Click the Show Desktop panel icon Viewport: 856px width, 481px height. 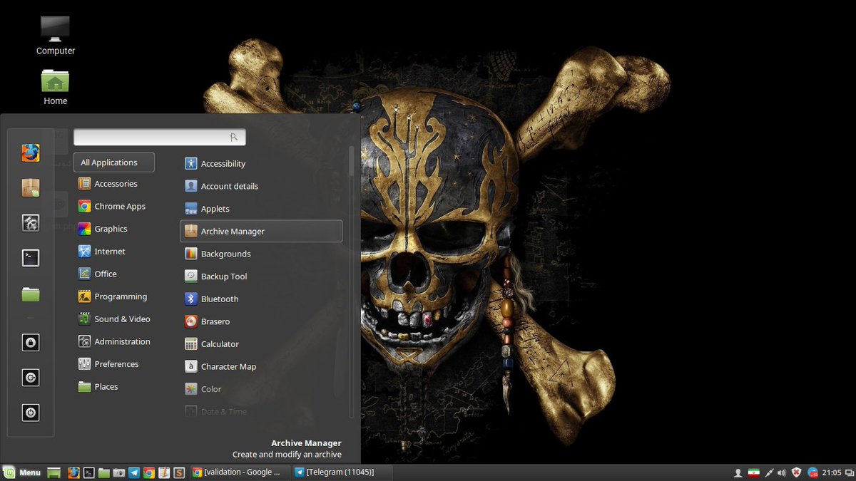coord(54,472)
